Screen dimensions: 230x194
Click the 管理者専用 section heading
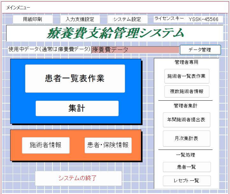click(186, 62)
